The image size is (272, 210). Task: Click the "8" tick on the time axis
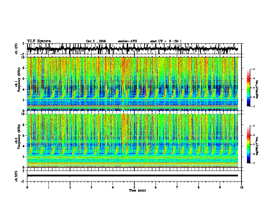pos(199,187)
